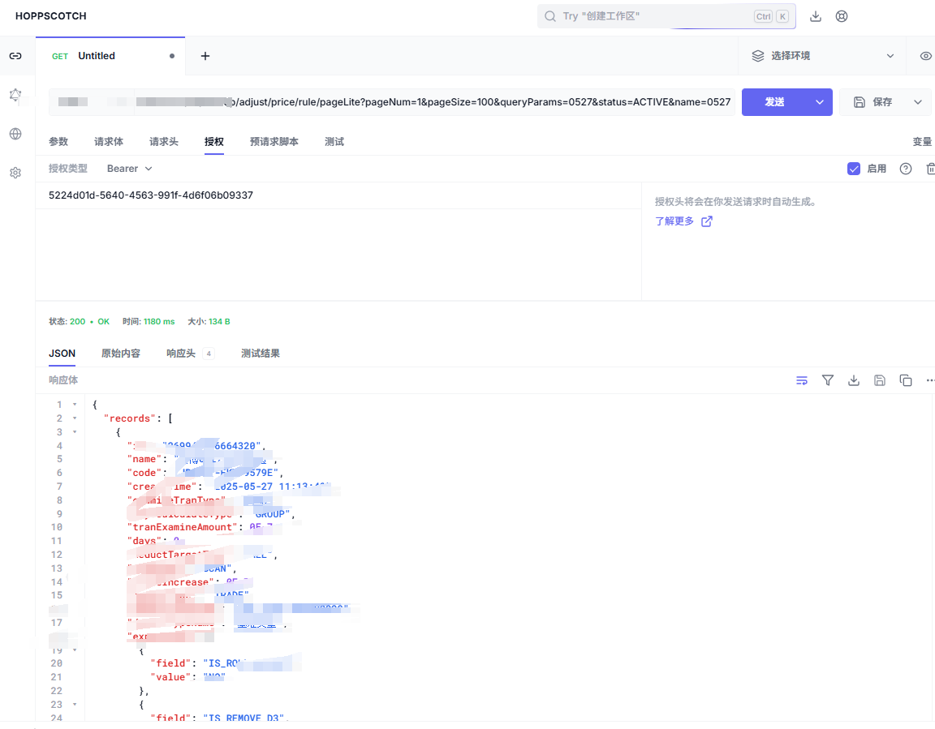This screenshot has width=935, height=729.
Task: Save response as example icon
Action: tap(880, 380)
